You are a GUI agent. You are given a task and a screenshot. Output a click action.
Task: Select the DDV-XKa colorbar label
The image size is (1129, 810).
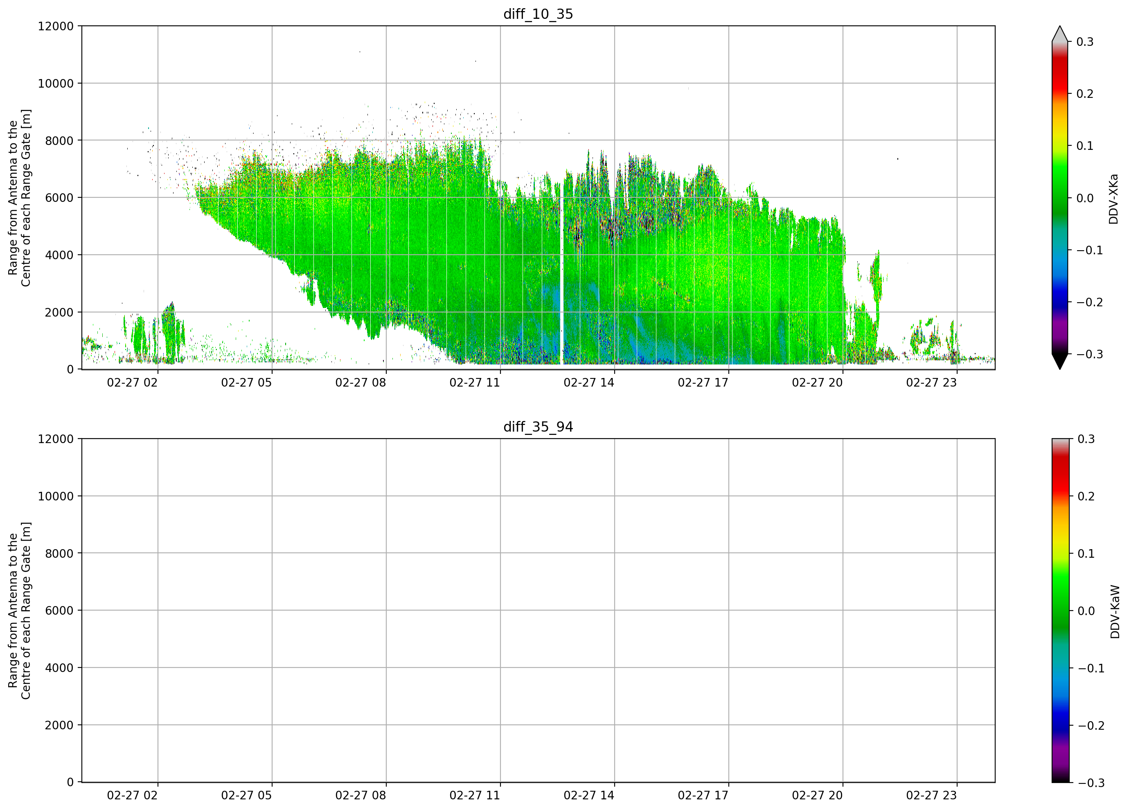click(x=1113, y=199)
